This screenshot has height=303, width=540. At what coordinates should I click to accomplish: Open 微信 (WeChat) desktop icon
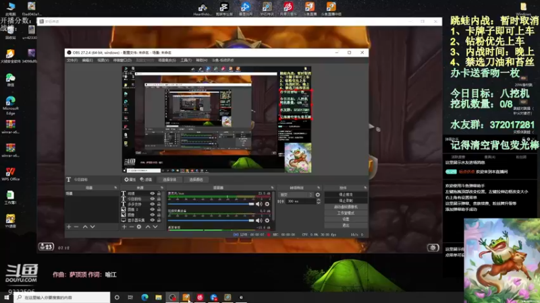[11, 80]
